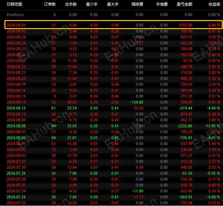
Task: Select the 2024.08.26 date row
Action: [113, 55]
